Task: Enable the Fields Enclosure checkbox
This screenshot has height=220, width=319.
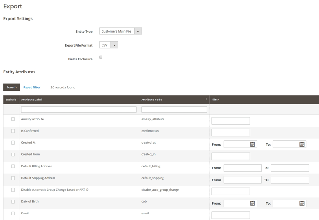Action: (101, 57)
